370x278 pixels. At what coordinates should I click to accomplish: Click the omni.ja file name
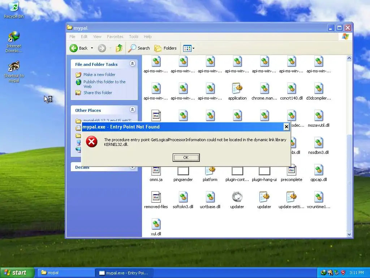click(156, 180)
